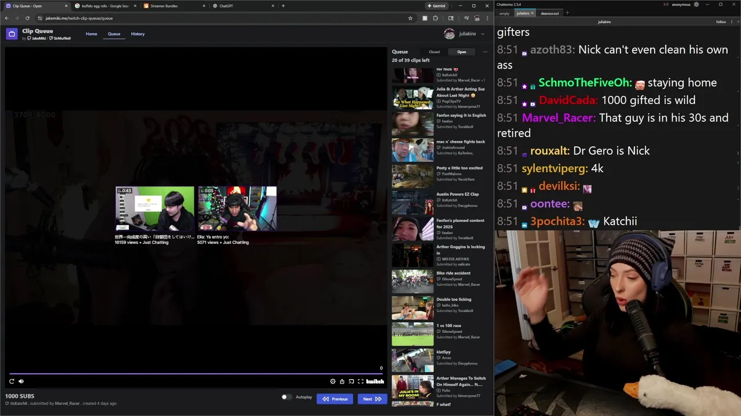This screenshot has width=741, height=416.
Task: Open a new browser tab
Action: point(283,6)
